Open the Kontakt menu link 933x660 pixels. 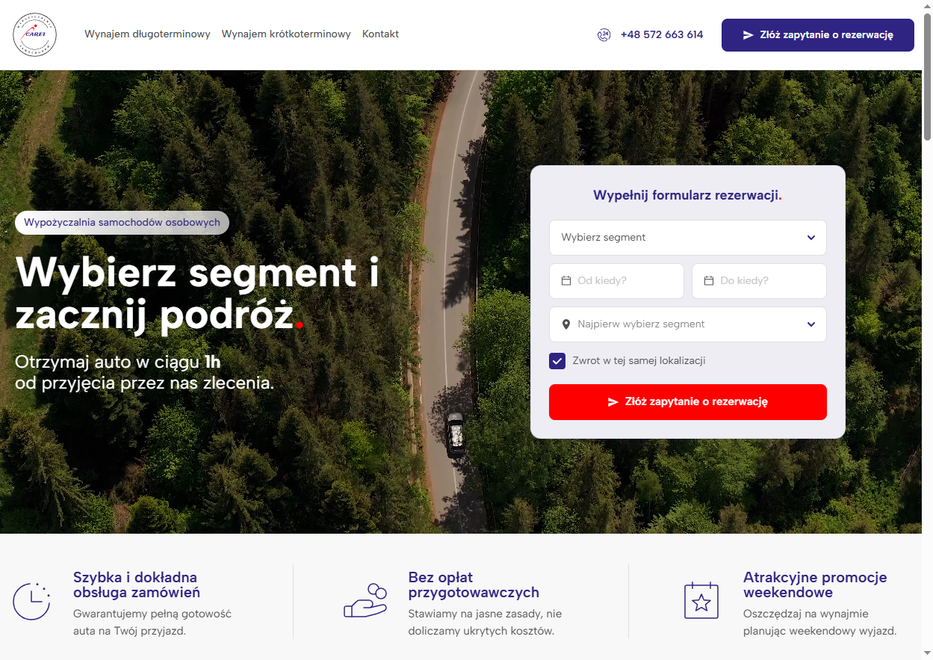pos(380,34)
